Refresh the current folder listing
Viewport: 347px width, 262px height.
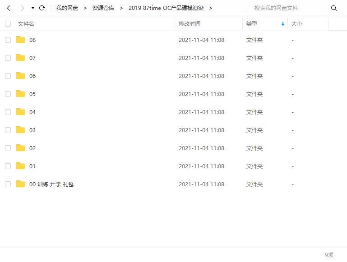coord(42,8)
